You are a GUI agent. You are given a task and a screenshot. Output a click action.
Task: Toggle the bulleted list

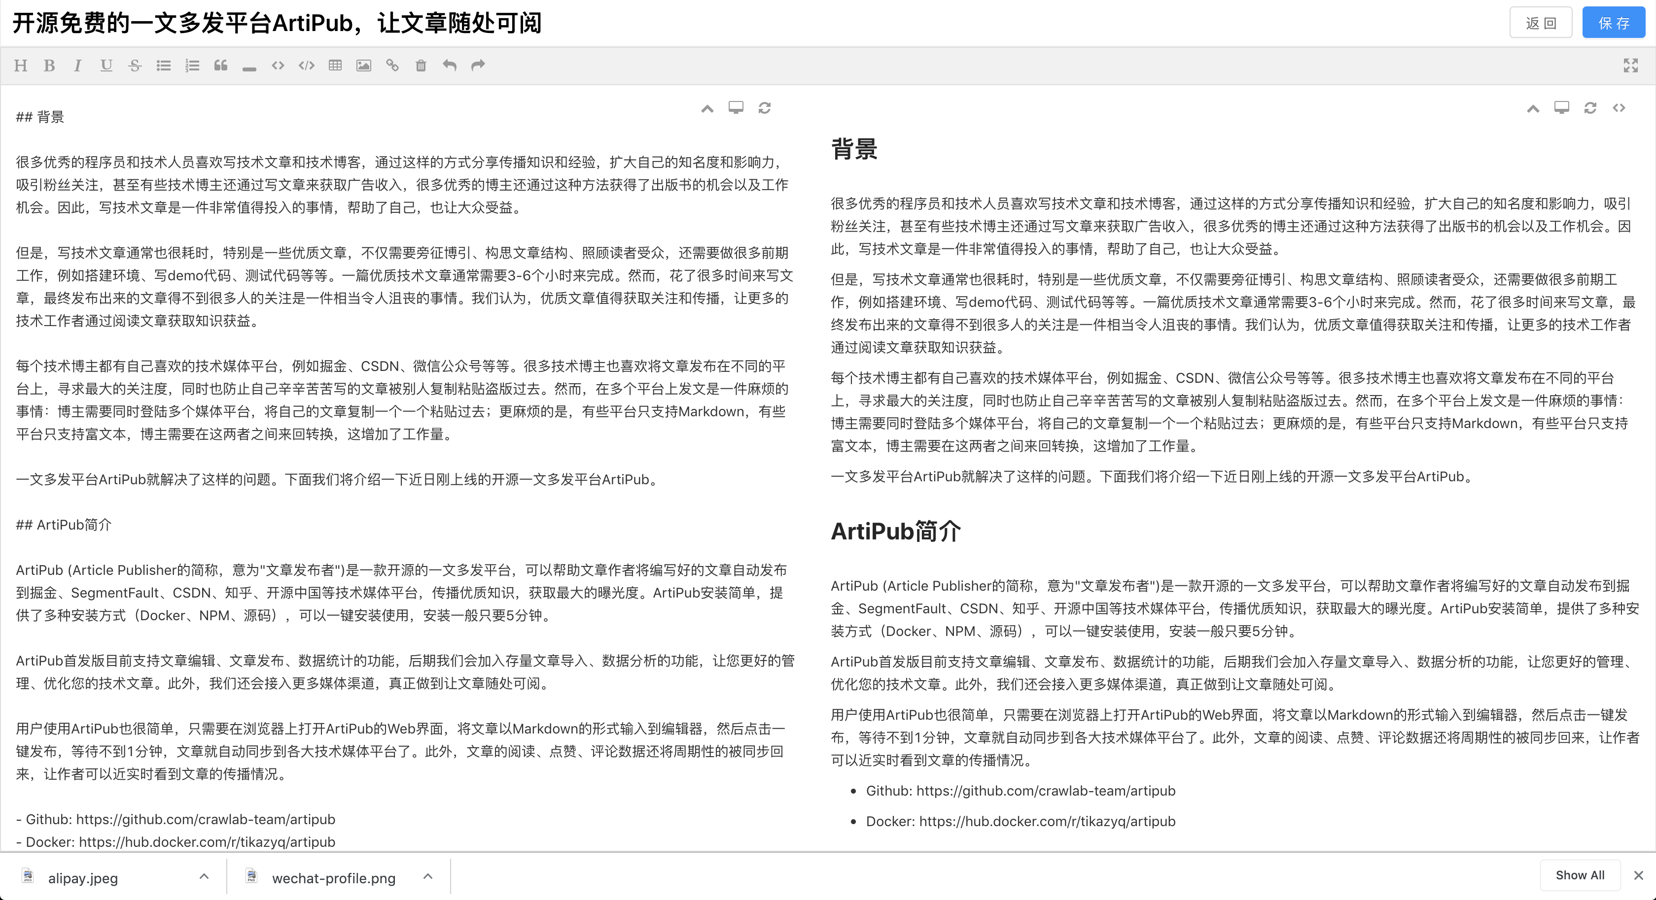pos(163,66)
